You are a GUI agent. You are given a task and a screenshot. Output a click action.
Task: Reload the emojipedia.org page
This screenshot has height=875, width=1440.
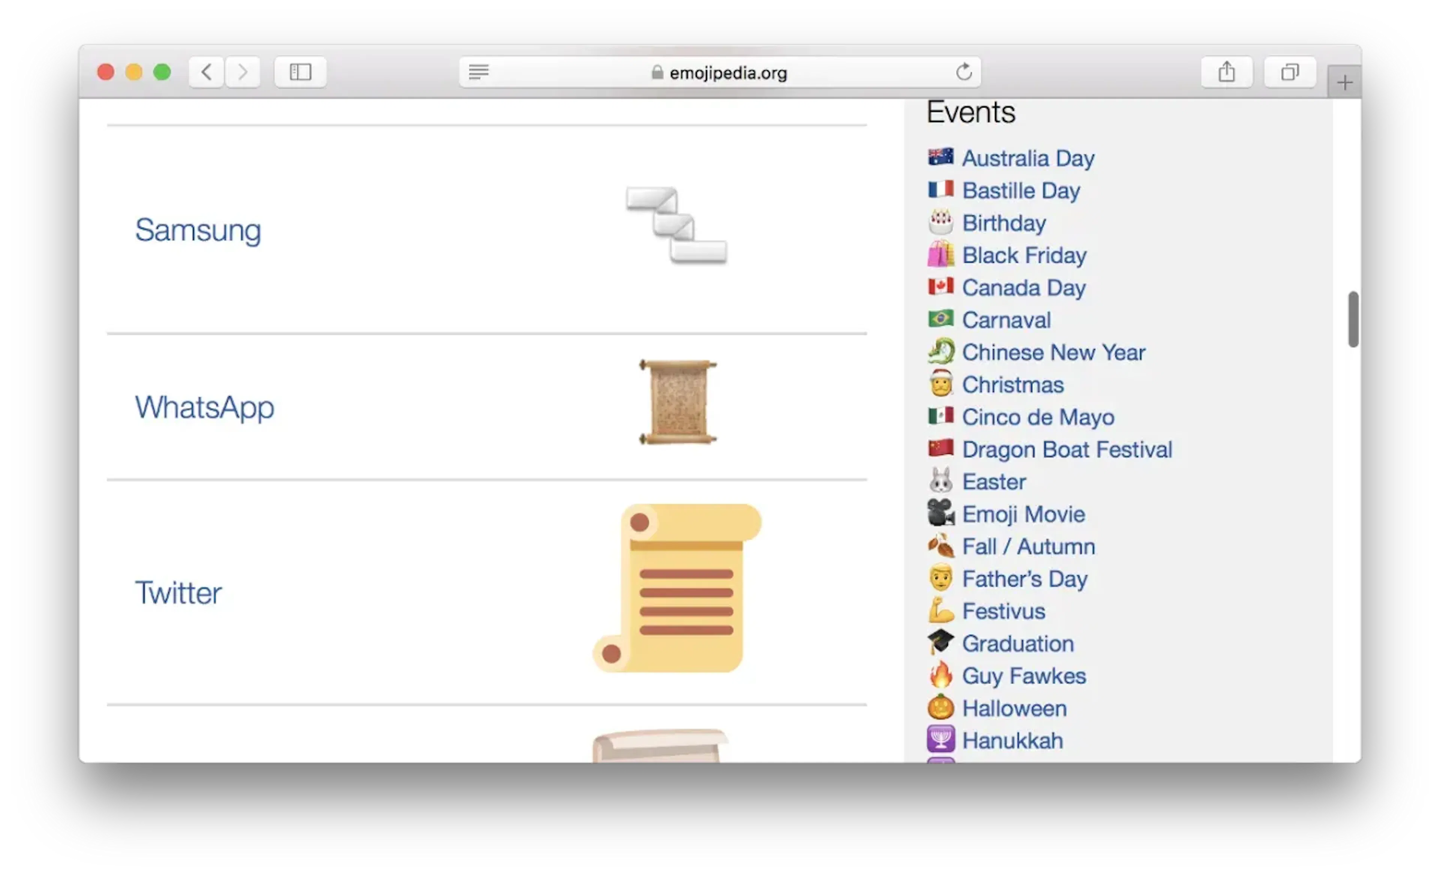964,72
